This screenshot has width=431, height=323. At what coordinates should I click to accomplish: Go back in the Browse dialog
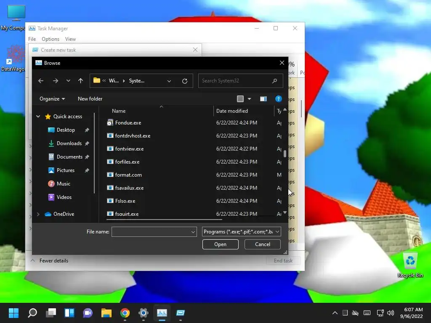click(x=41, y=81)
